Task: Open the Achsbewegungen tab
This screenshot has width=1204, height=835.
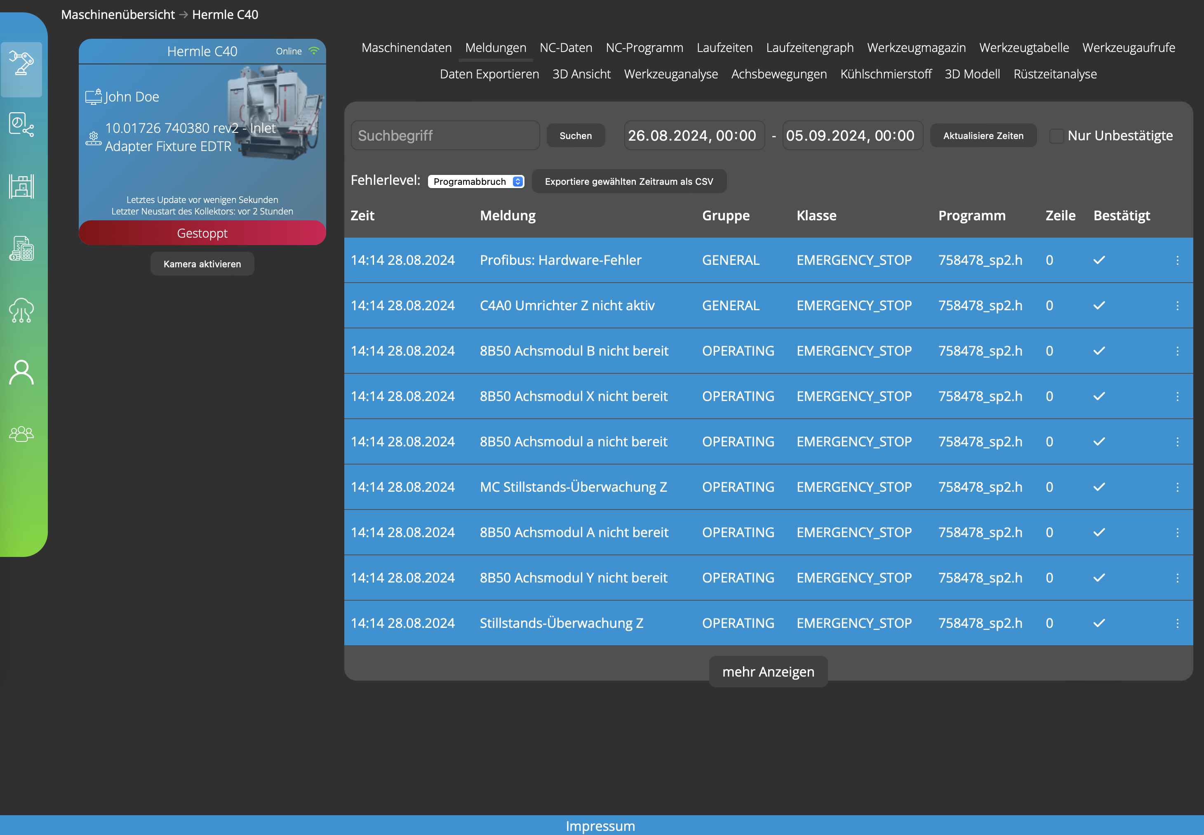Action: [x=779, y=74]
